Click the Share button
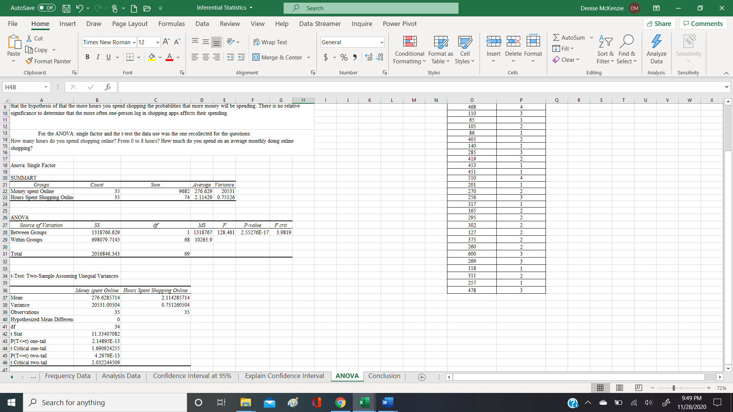The image size is (733, 412). [x=659, y=24]
